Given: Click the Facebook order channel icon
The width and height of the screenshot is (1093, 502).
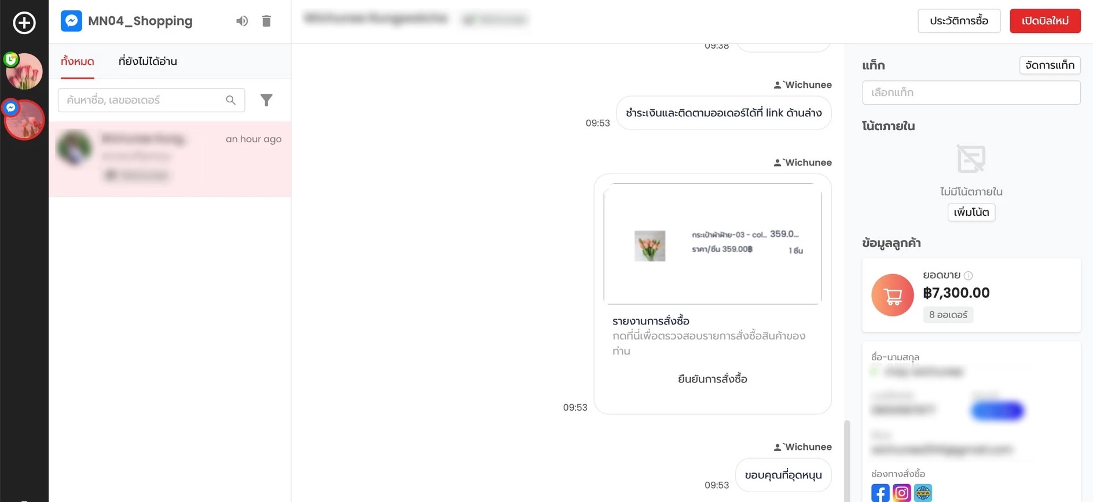Looking at the screenshot, I should tap(880, 493).
